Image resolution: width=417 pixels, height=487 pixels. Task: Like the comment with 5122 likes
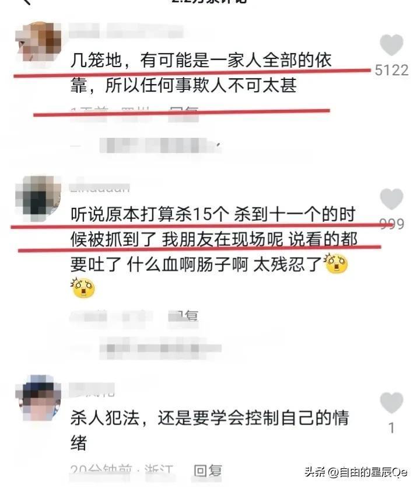pos(391,45)
